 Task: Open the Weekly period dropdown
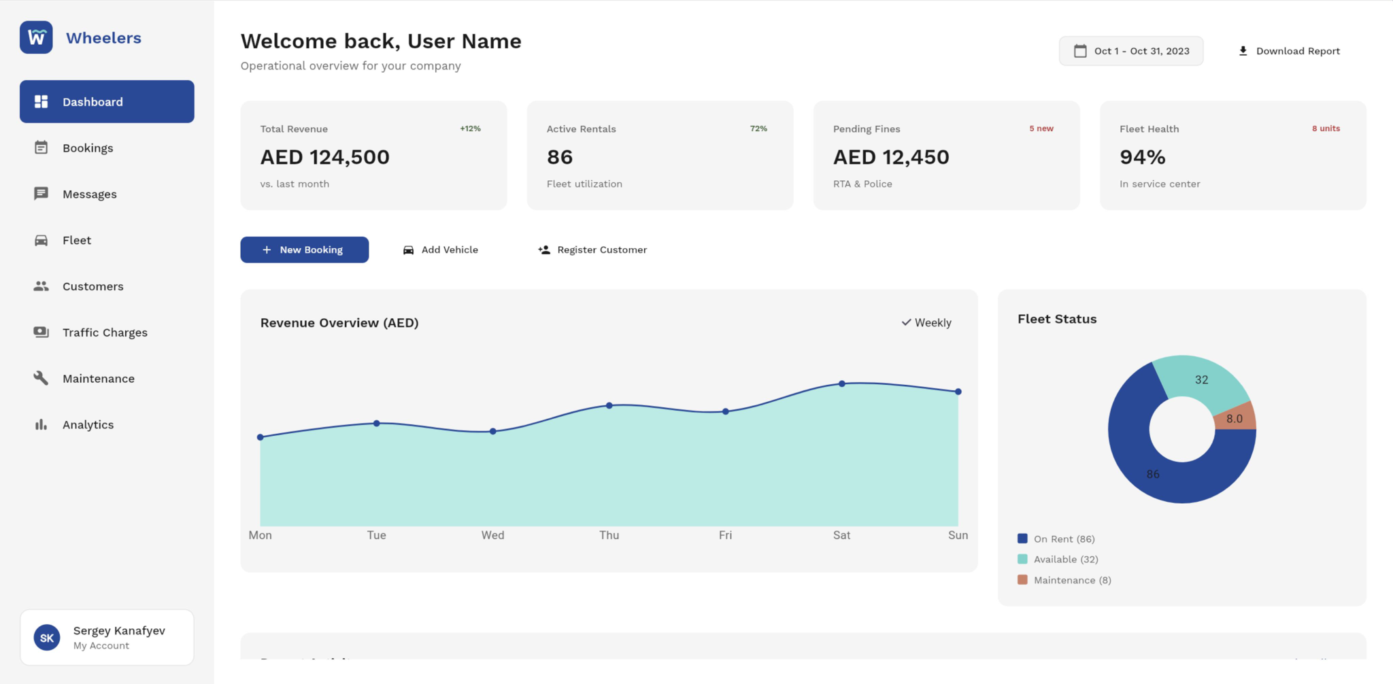(926, 322)
